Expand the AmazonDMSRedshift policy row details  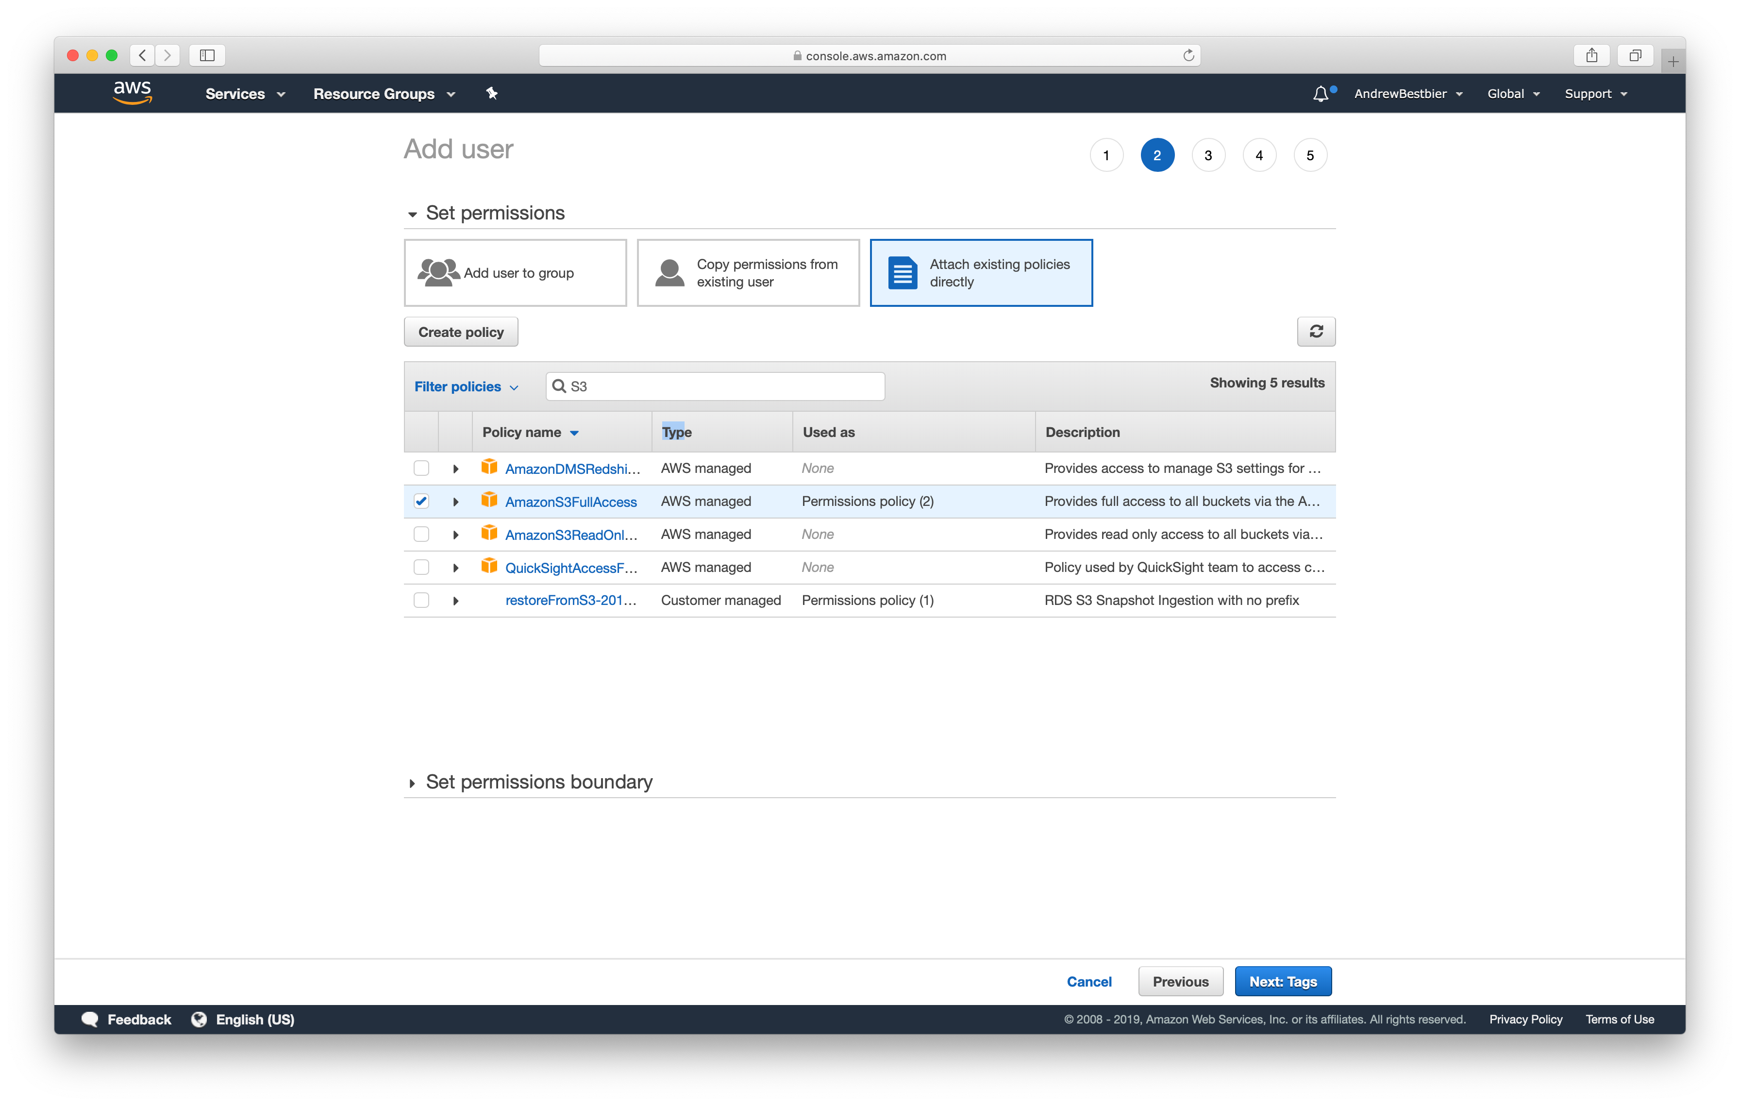pos(455,469)
